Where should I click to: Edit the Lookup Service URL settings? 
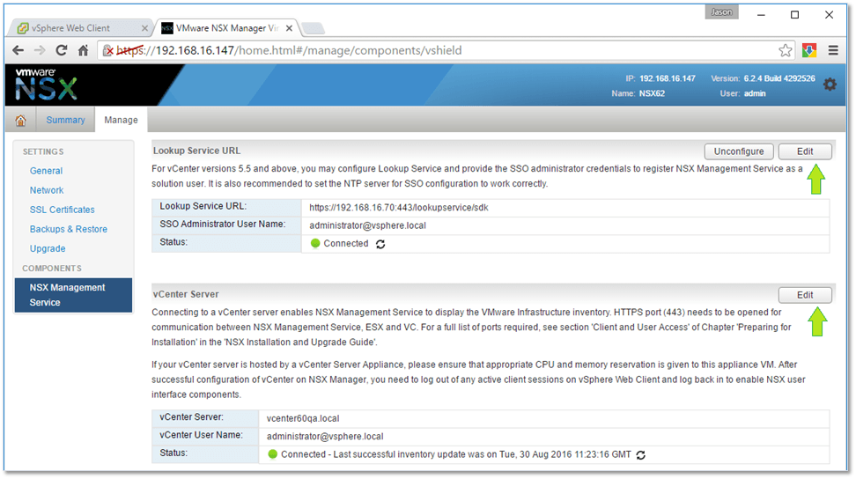click(x=805, y=151)
